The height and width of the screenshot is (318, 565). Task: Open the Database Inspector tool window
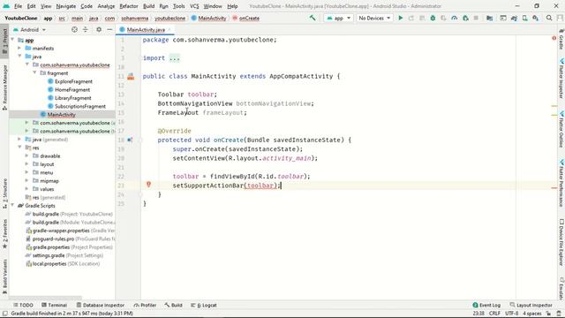click(x=100, y=305)
